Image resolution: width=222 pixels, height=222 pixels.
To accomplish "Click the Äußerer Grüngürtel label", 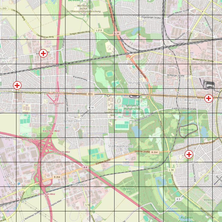I will click(187, 219).
